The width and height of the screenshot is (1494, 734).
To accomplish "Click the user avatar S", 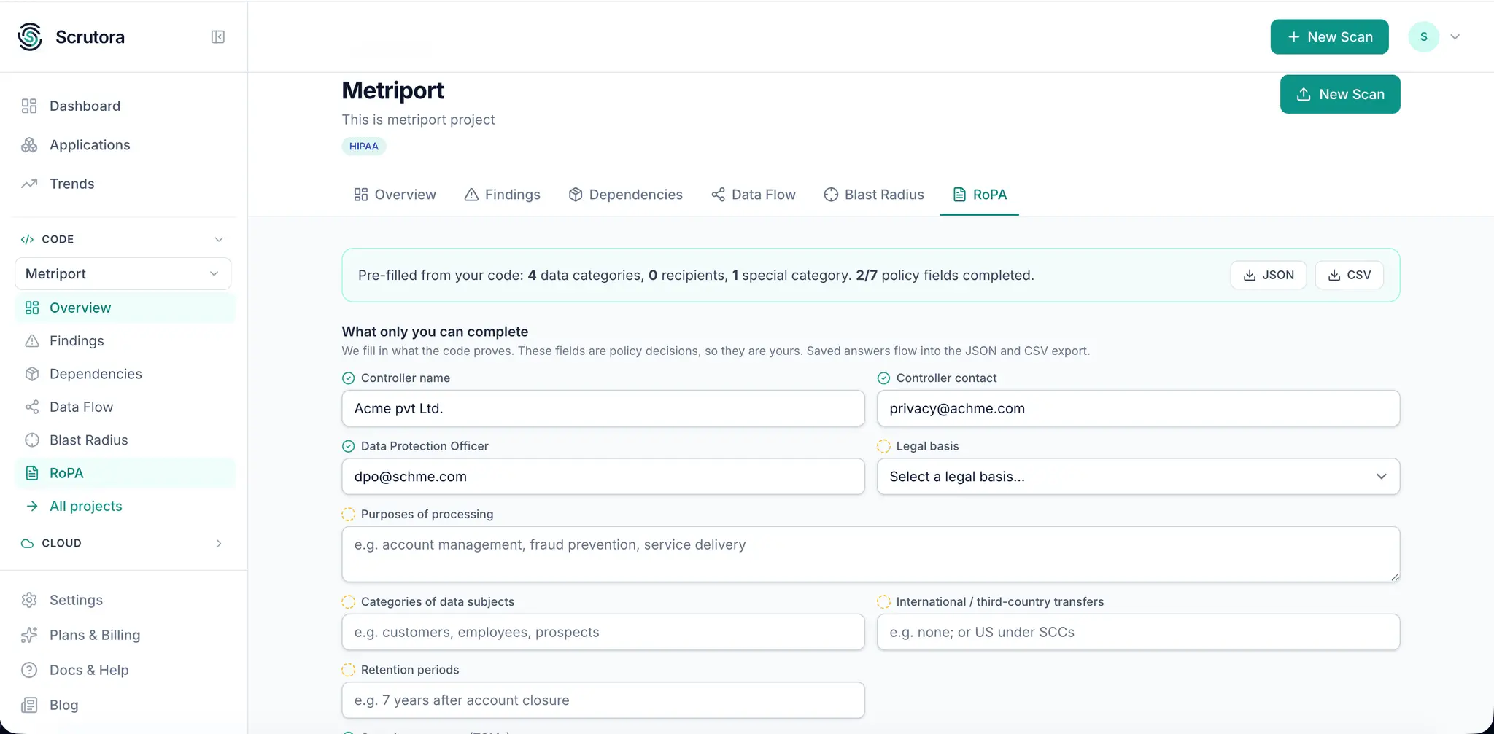I will point(1423,36).
